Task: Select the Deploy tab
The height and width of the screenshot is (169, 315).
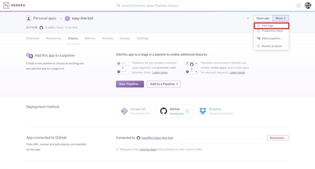Action: (x=73, y=38)
